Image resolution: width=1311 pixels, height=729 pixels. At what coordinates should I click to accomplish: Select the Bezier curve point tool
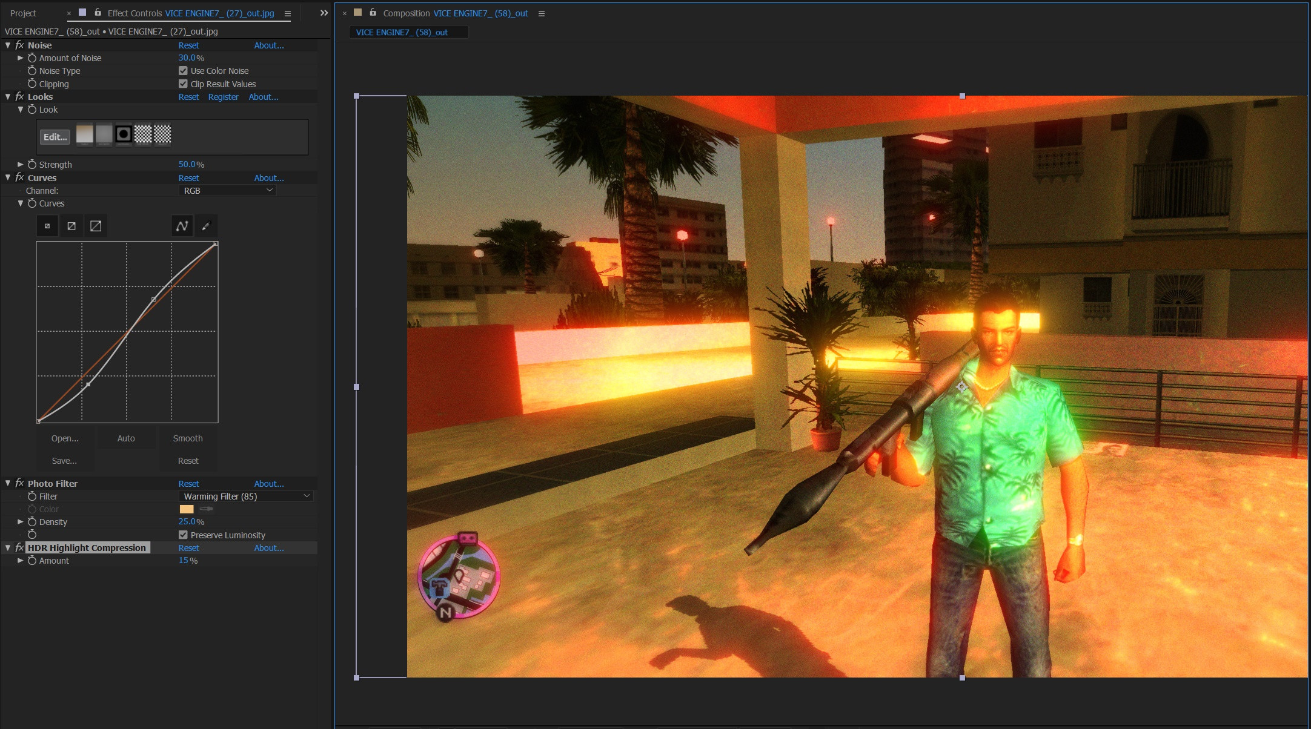(x=182, y=226)
